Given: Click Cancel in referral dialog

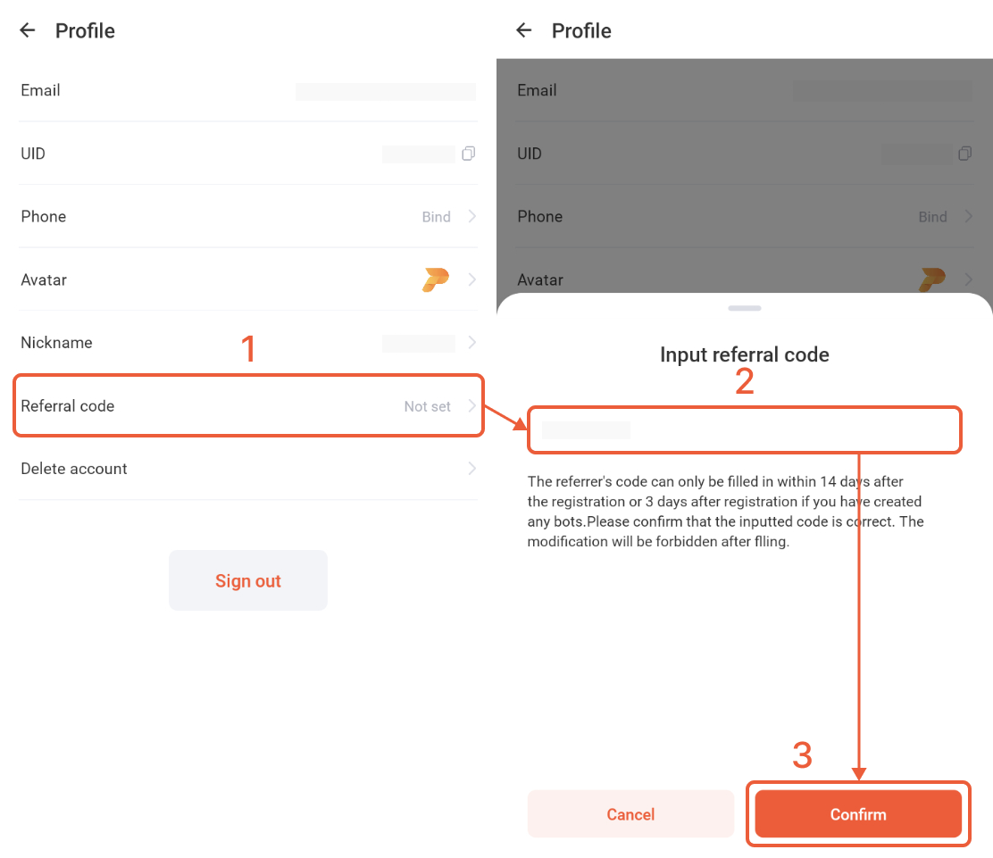Looking at the screenshot, I should [630, 813].
